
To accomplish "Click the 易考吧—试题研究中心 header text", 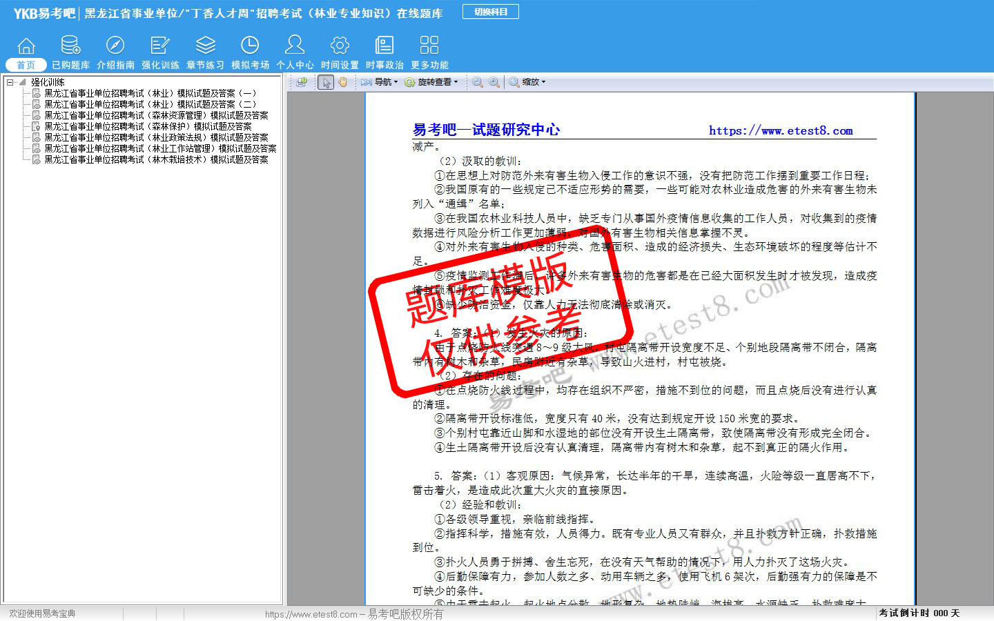I will (x=486, y=130).
